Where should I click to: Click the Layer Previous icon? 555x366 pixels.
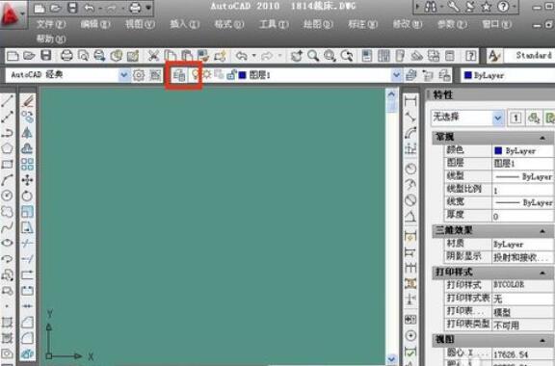pyautogui.click(x=428, y=75)
